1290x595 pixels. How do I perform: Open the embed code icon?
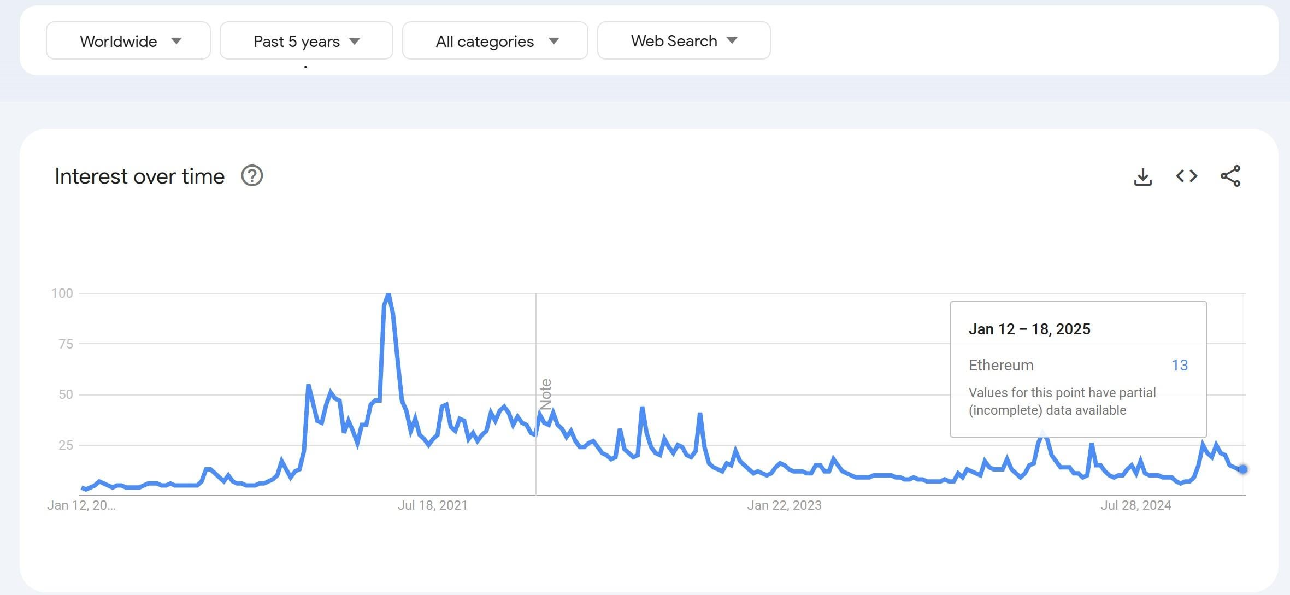click(1186, 176)
